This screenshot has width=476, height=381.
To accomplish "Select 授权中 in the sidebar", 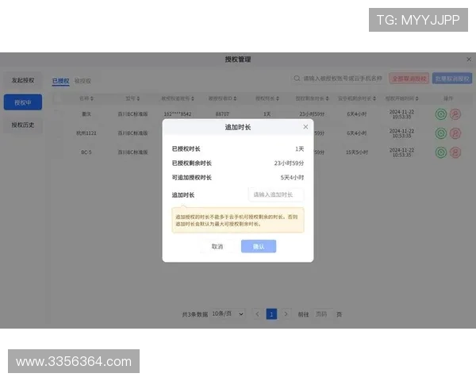I will coord(23,102).
